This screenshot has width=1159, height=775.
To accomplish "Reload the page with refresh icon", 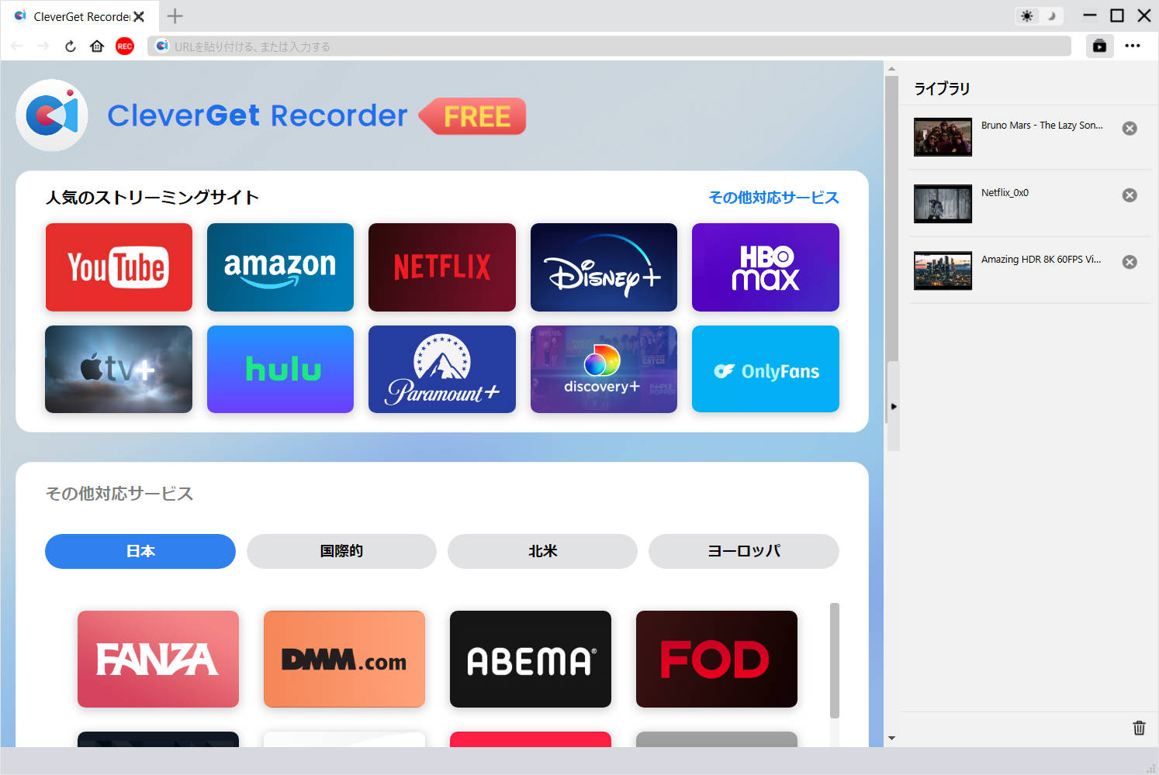I will tap(71, 46).
